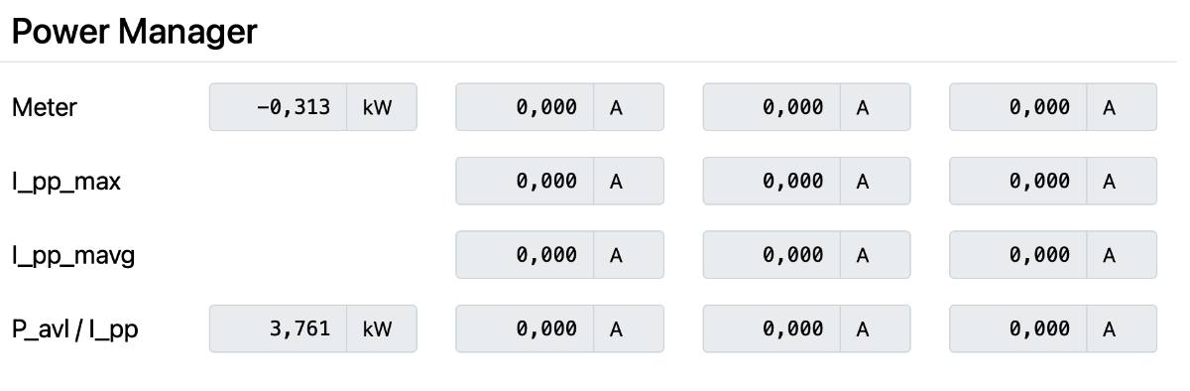This screenshot has width=1190, height=391.
Task: Focus the first I_pp_mavg current field
Action: (x=525, y=255)
